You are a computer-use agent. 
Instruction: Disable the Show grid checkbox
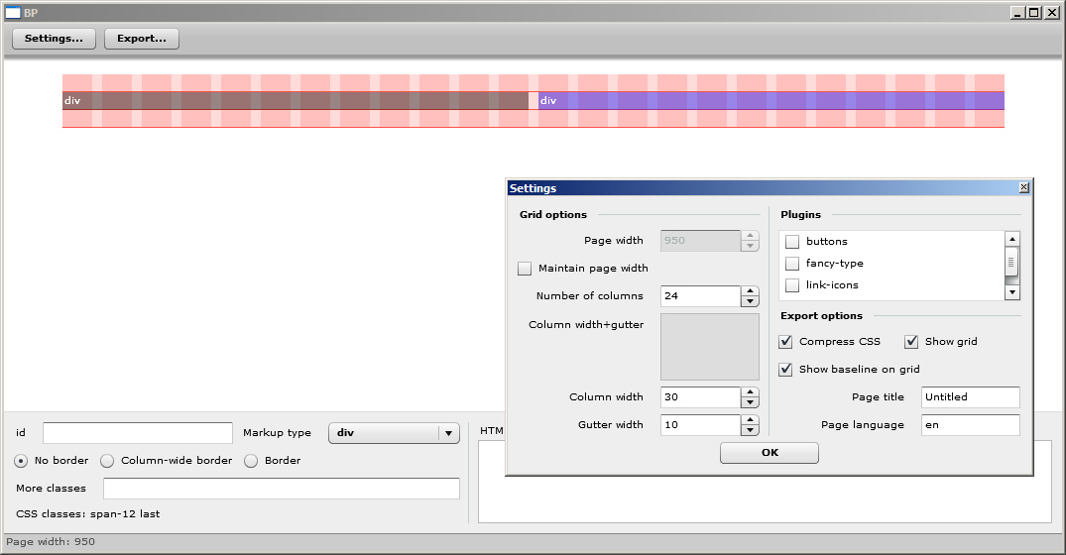pyautogui.click(x=911, y=342)
